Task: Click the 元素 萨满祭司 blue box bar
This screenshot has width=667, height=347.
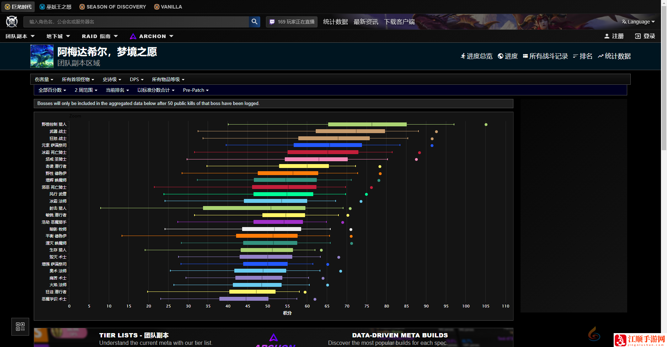Action: point(328,145)
